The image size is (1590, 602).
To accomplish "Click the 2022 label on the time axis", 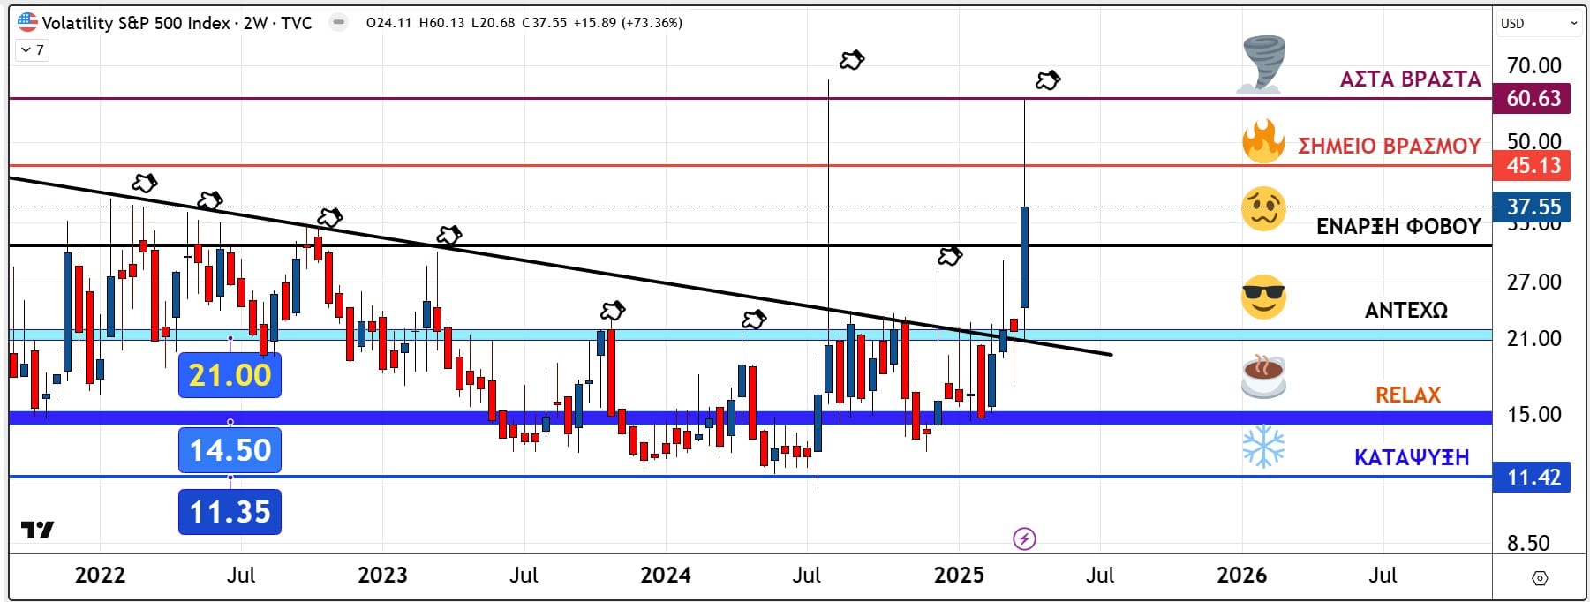I will click(x=100, y=576).
